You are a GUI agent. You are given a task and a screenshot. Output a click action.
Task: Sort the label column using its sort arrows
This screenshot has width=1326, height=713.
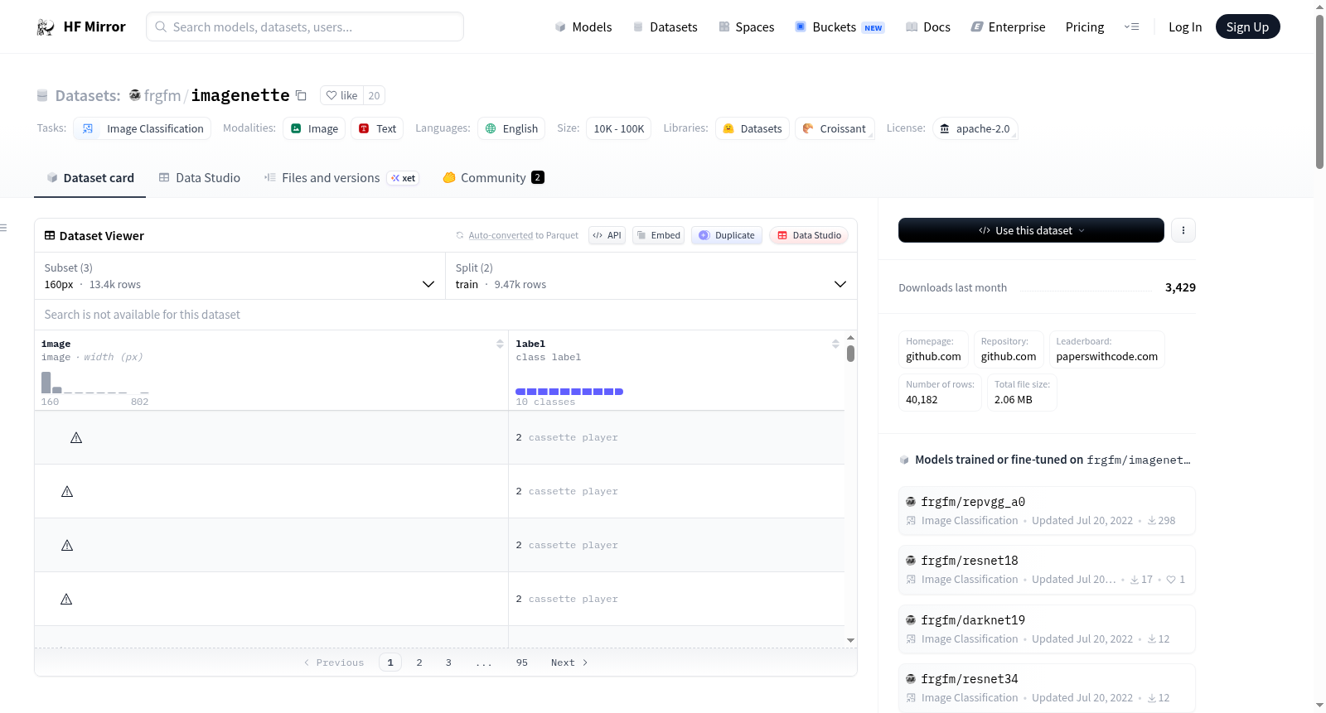(x=835, y=344)
